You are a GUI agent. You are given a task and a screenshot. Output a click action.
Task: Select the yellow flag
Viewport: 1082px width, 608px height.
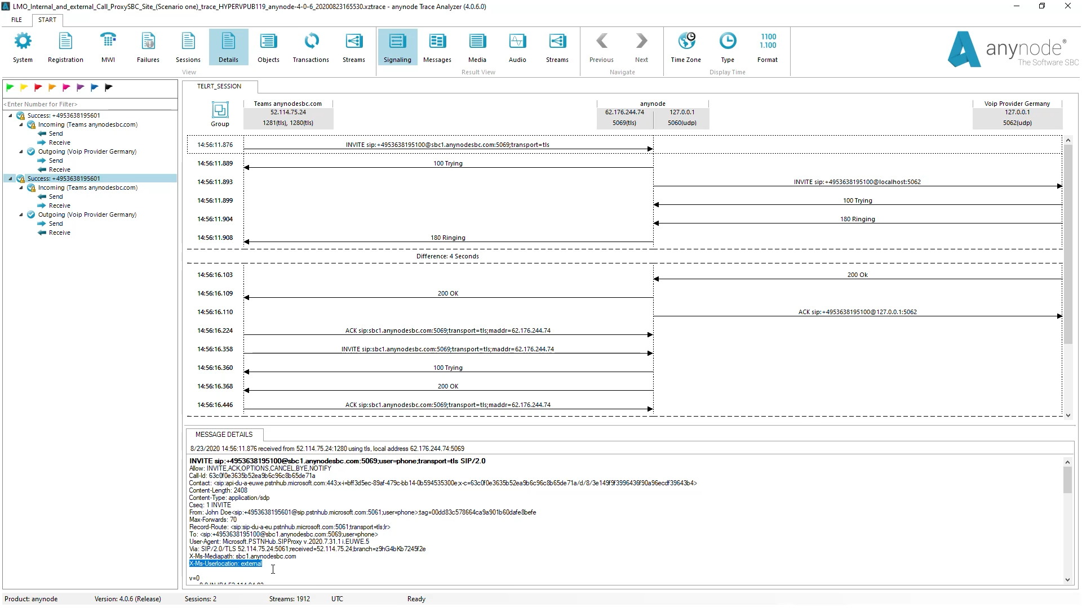click(x=24, y=87)
